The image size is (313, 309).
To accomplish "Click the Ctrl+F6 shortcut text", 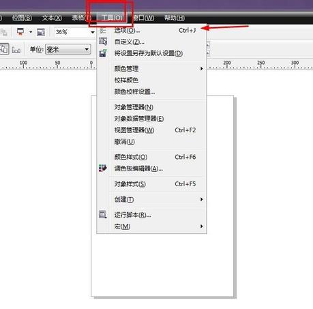I will pyautogui.click(x=185, y=157).
